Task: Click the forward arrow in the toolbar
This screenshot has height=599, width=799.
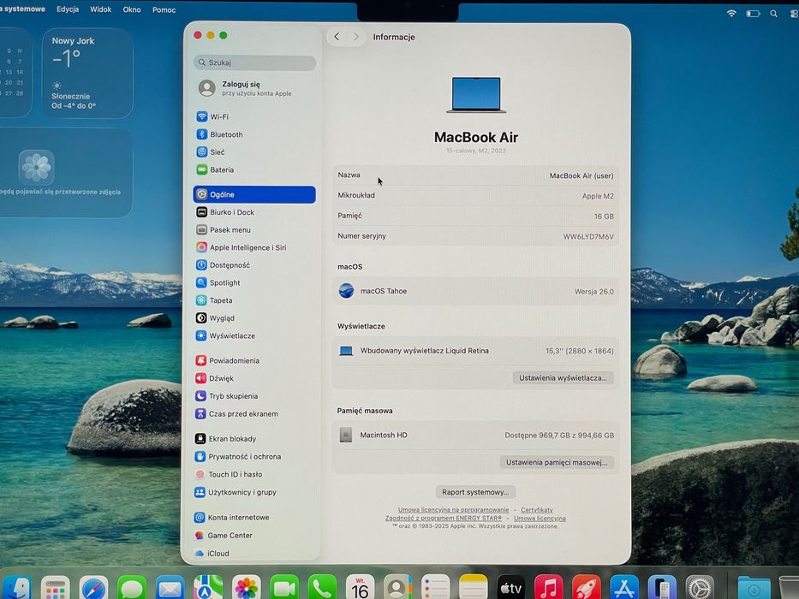Action: point(355,37)
